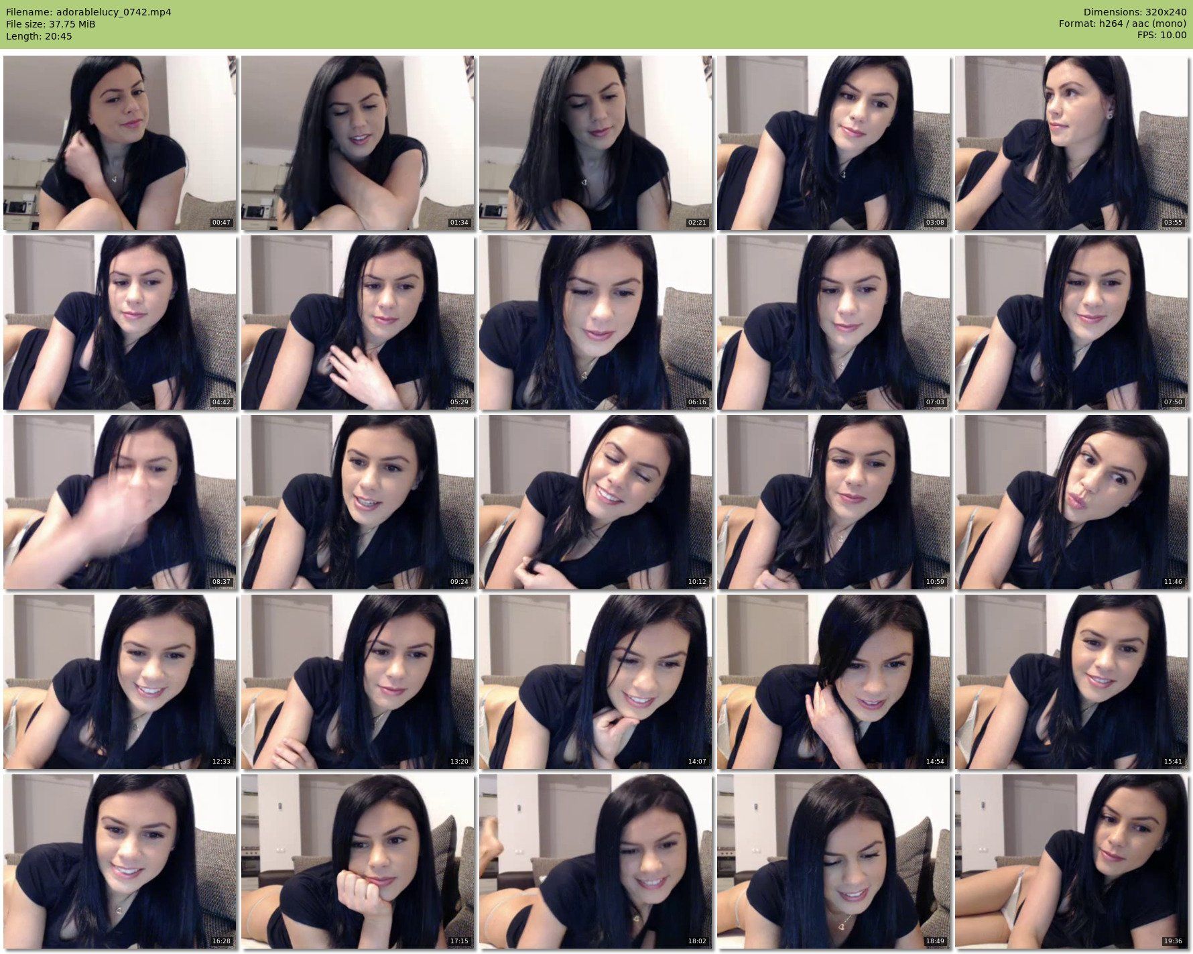Select the thumbnail at 18:02
1193x954 pixels.
click(x=596, y=861)
